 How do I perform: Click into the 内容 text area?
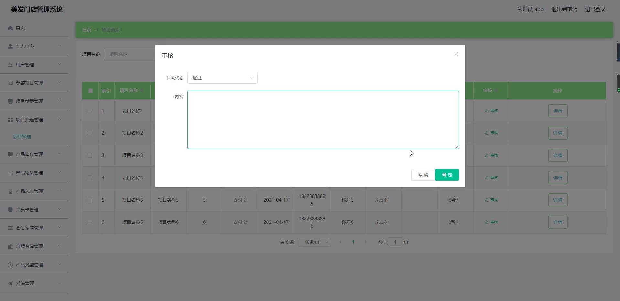(323, 120)
